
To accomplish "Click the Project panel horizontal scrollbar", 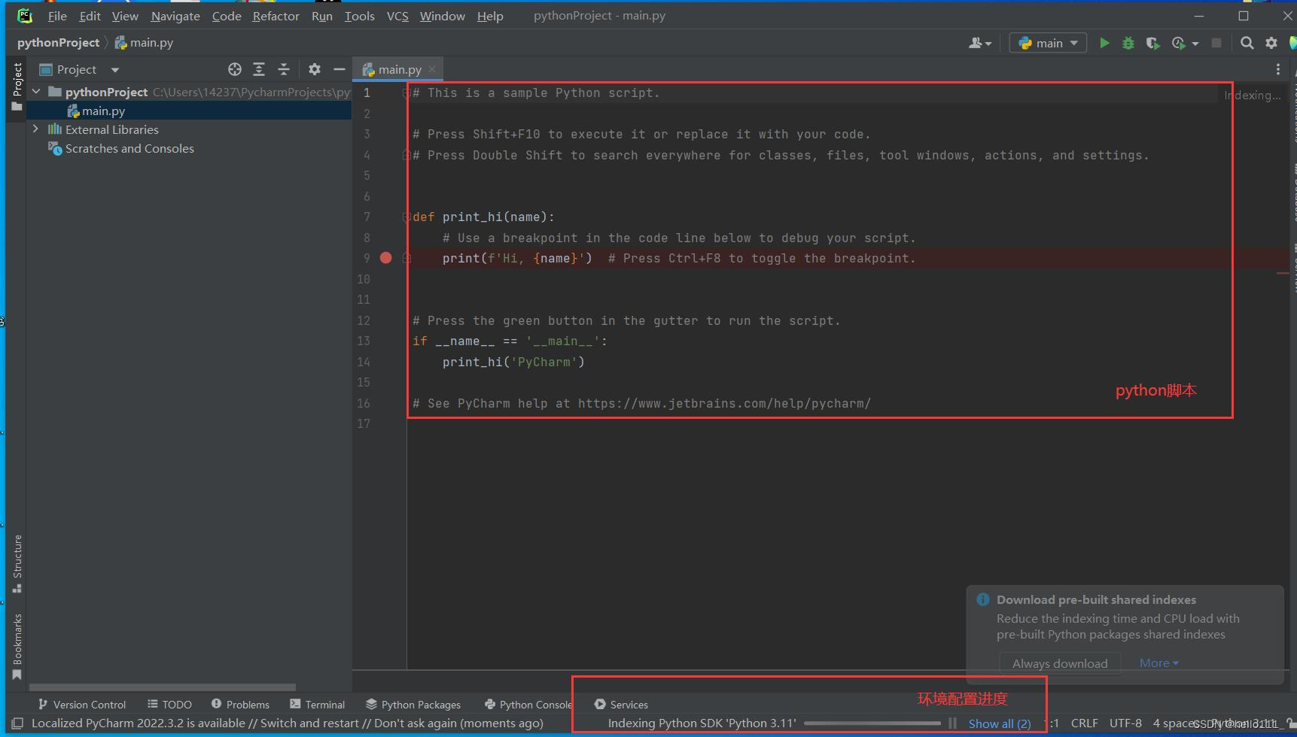I will click(x=162, y=687).
